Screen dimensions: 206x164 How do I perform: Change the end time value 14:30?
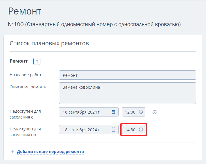(x=133, y=130)
